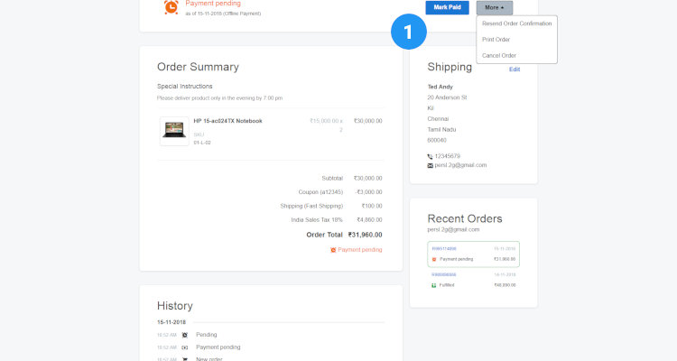Click the History date 15-11-2018
The height and width of the screenshot is (361, 677).
pos(172,322)
